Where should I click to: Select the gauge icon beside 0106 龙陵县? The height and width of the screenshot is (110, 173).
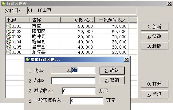point(9,52)
